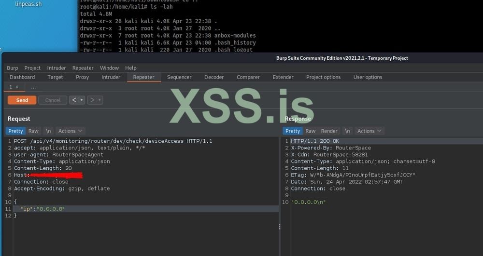Go forward to next request in history
The width and height of the screenshot is (483, 256).
[92, 100]
